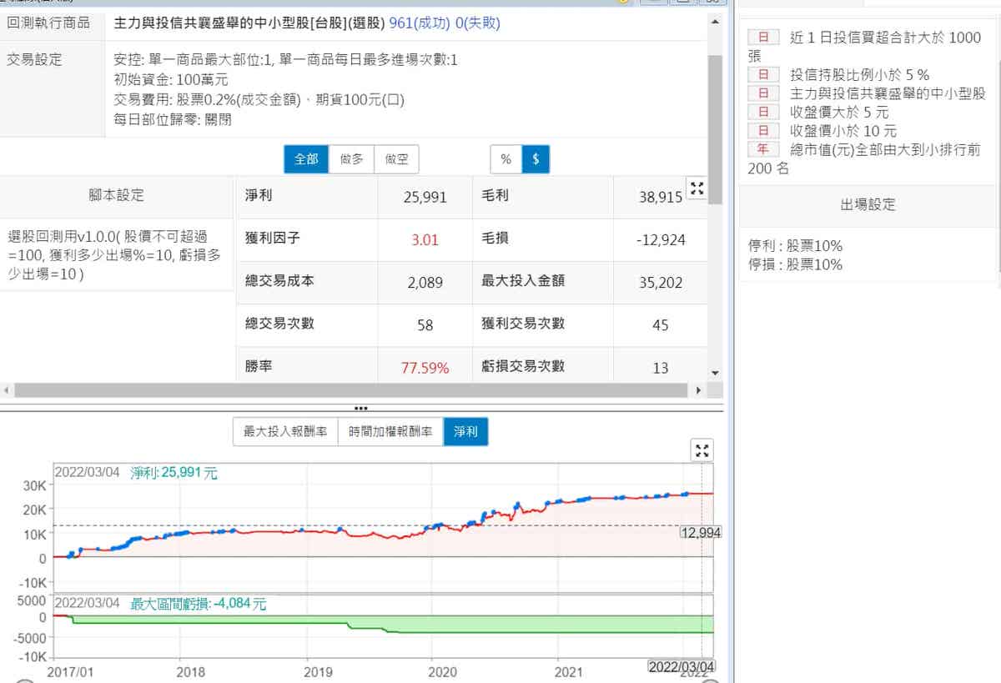Image resolution: width=1001 pixels, height=683 pixels.
Task: Click the horizontal scrollbar right arrow
Action: tap(699, 390)
